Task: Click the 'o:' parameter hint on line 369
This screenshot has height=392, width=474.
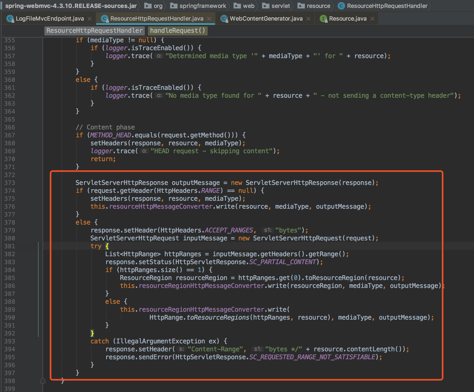Action: tap(145, 151)
